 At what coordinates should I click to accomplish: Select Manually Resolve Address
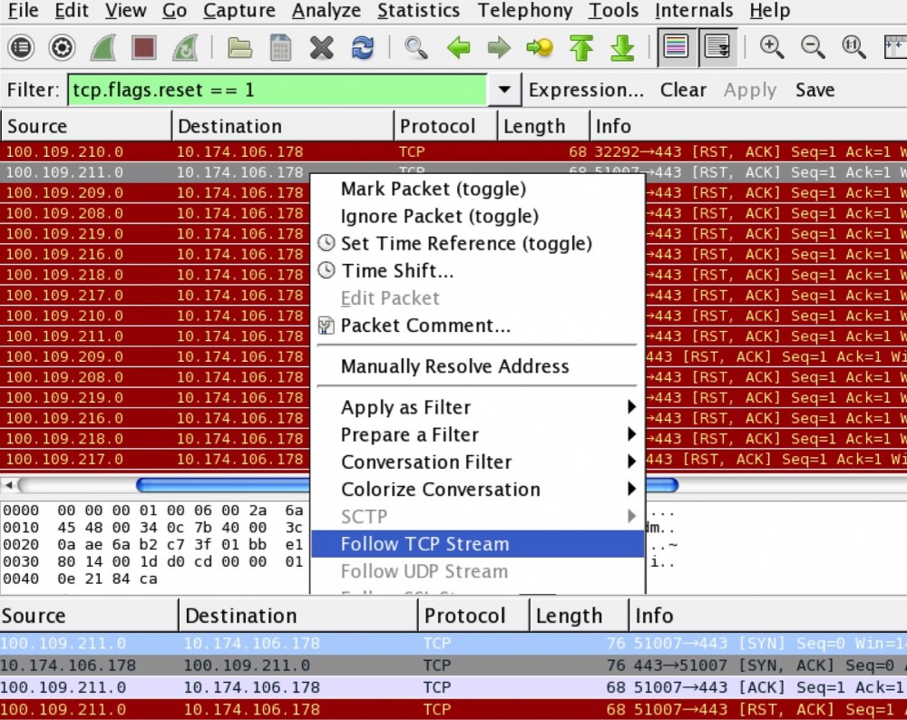(478, 366)
